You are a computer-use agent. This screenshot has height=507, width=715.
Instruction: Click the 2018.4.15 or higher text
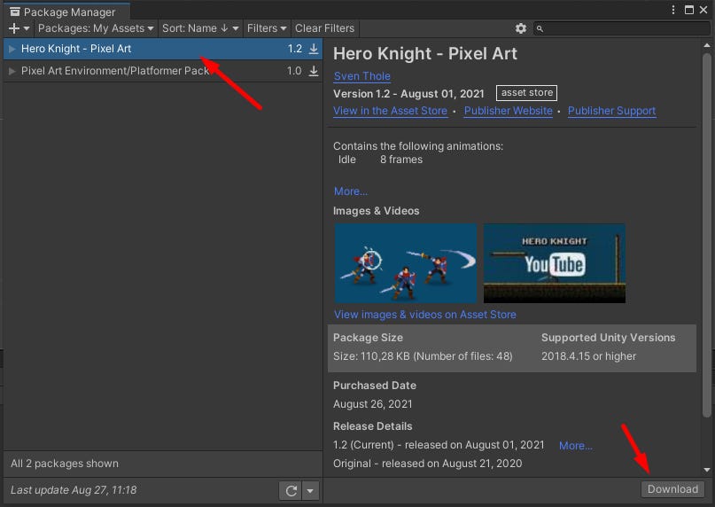[x=588, y=356]
